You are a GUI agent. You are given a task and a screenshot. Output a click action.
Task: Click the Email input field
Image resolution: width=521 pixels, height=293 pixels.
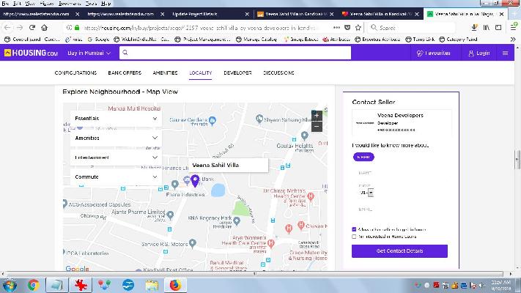pos(399,209)
